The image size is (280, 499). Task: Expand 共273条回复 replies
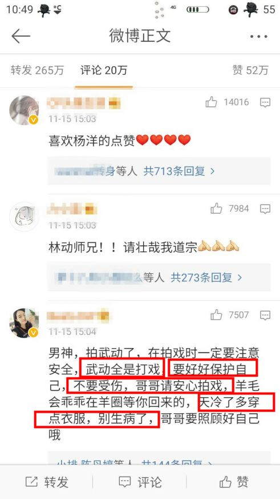[206, 278]
